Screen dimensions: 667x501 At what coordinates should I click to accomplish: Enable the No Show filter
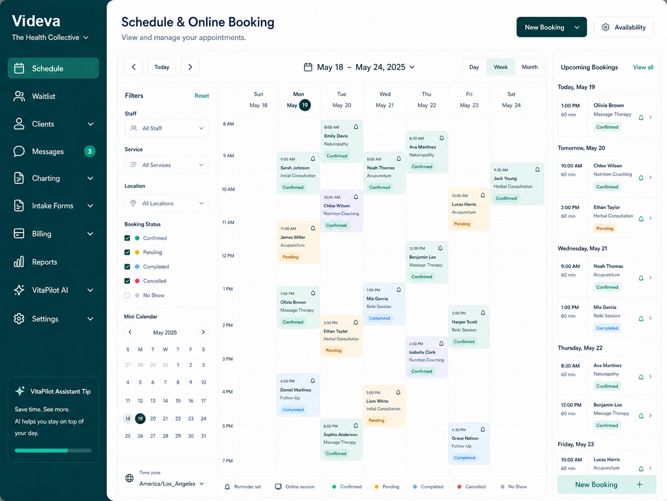[127, 295]
